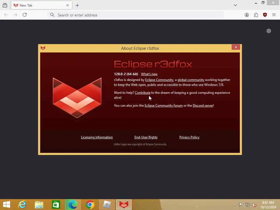Switch to the r3dfox taskbar button
This screenshot has width=280, height=210.
(124, 205)
